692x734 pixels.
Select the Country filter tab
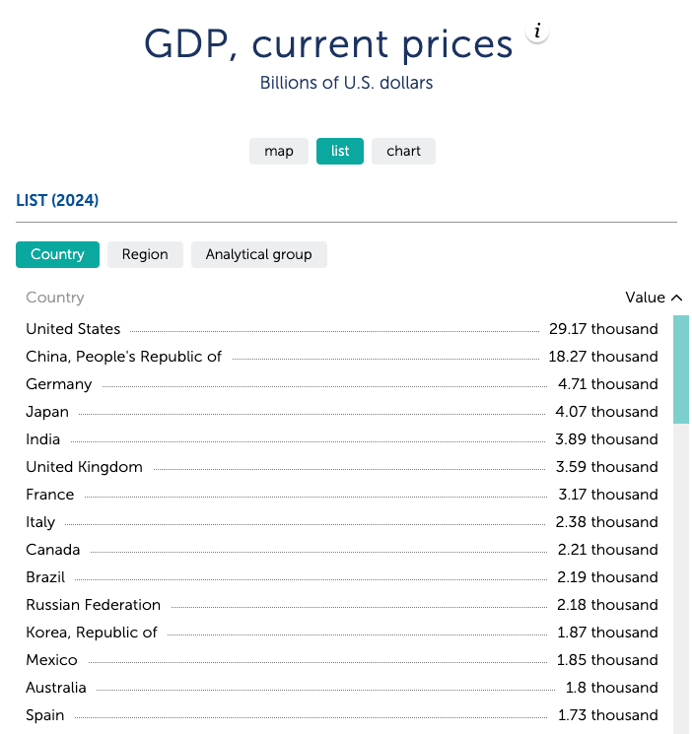click(57, 254)
